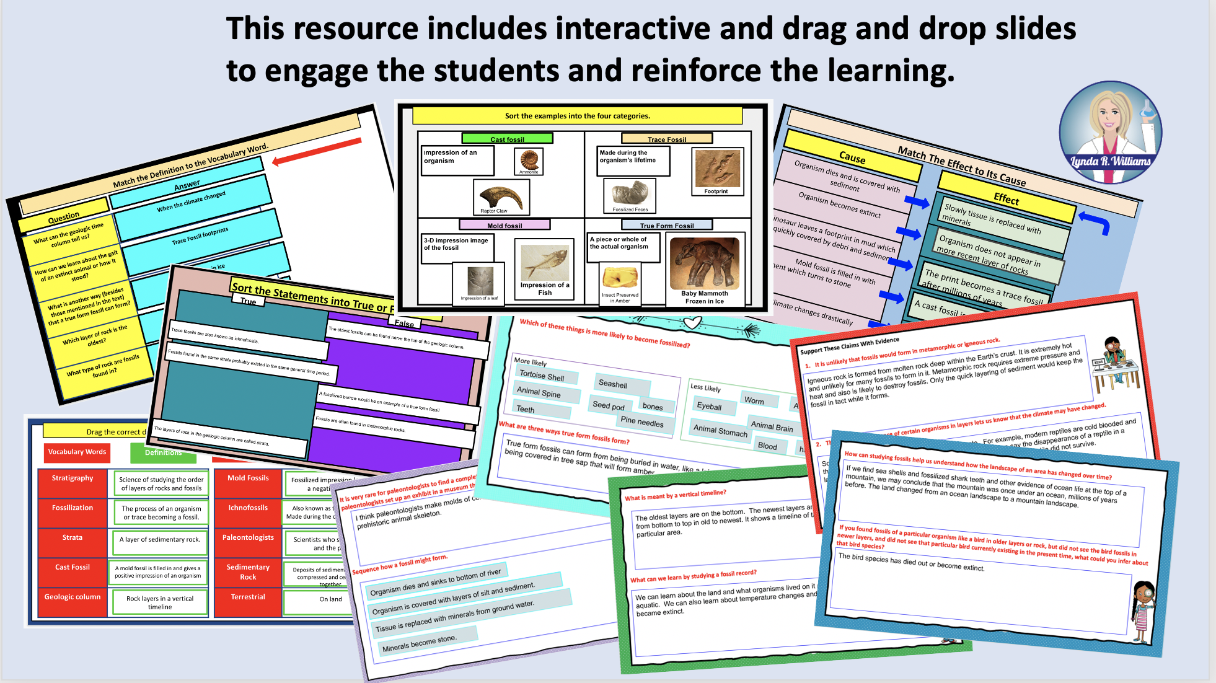Viewport: 1216px width, 683px height.
Task: Click the Cast fossil green category label
Action: (x=507, y=139)
